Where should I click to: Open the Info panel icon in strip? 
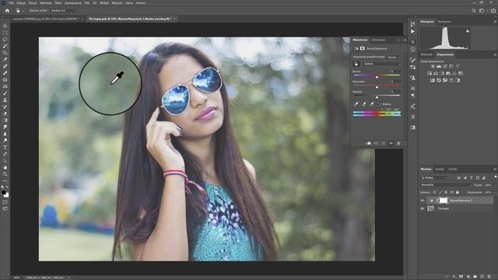point(412,49)
